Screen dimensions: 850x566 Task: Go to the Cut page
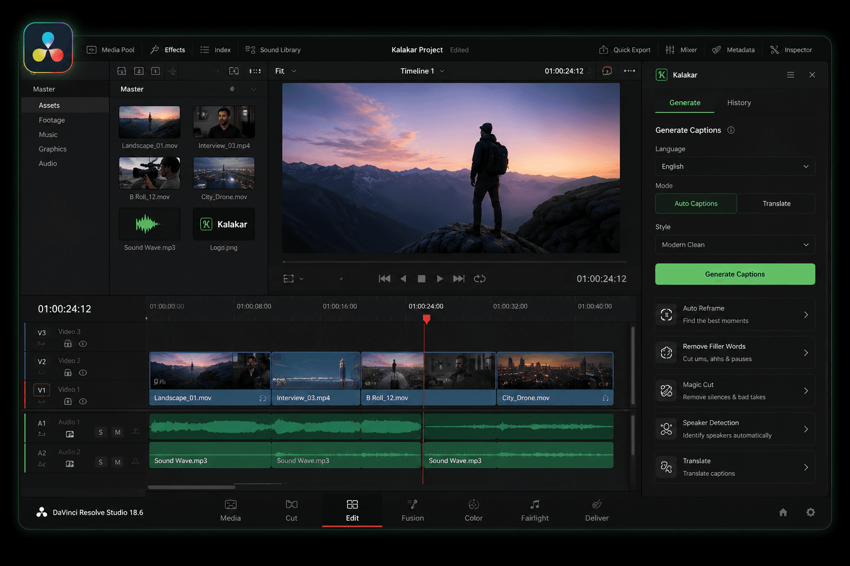pyautogui.click(x=292, y=511)
